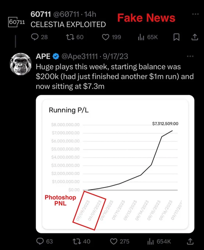
Task: Open the Running P/L chart image
Action: click(x=115, y=164)
